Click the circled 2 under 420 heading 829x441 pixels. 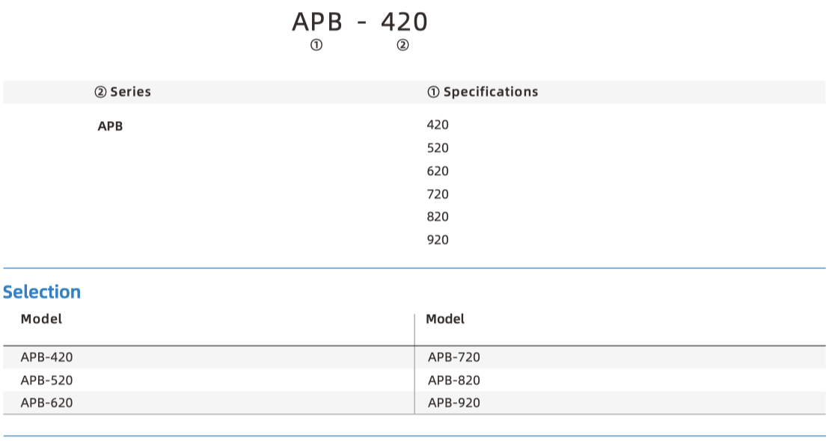click(x=403, y=46)
